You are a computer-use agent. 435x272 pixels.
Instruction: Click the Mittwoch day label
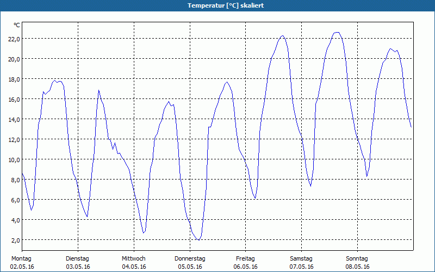[133, 259]
